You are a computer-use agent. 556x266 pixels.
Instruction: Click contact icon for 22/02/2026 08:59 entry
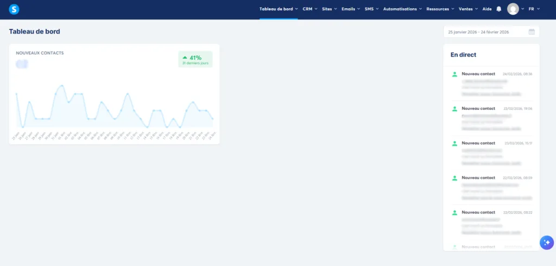click(454, 178)
